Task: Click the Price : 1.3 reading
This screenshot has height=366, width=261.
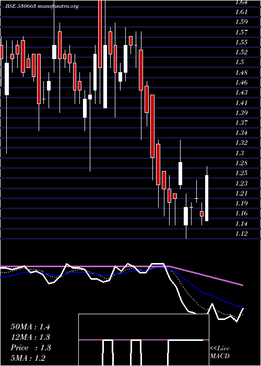Action: (x=31, y=348)
